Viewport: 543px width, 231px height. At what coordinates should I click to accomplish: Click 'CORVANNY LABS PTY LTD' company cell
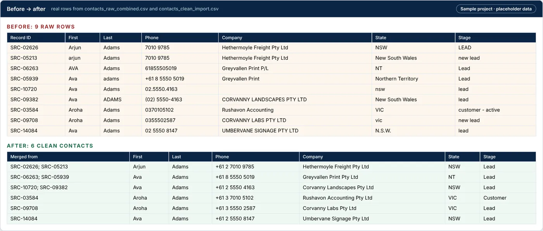[x=295, y=121]
